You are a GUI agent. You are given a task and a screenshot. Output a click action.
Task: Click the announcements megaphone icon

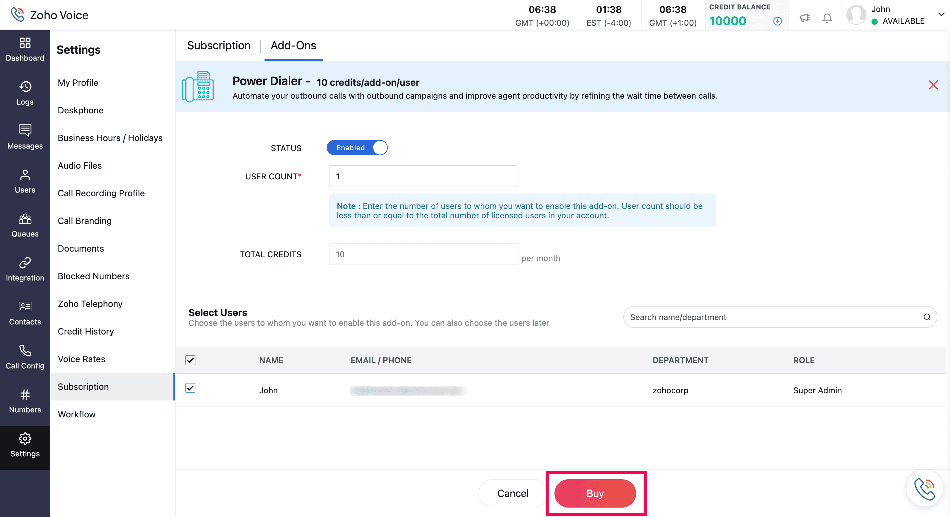click(804, 18)
